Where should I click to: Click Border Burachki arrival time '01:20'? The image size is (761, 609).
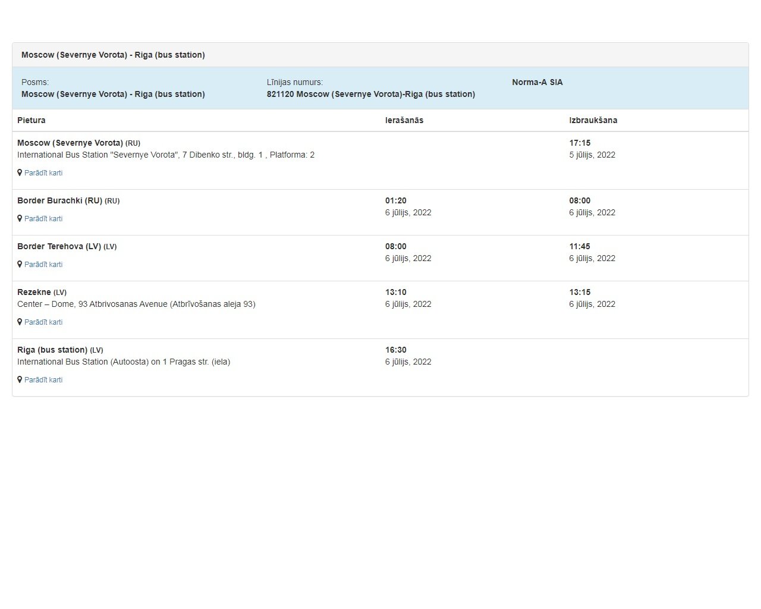pos(396,200)
